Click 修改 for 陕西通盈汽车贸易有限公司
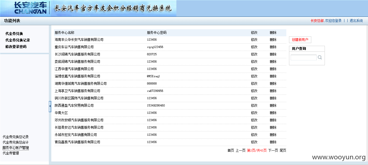The width and height of the screenshot is (368, 165). (x=254, y=105)
